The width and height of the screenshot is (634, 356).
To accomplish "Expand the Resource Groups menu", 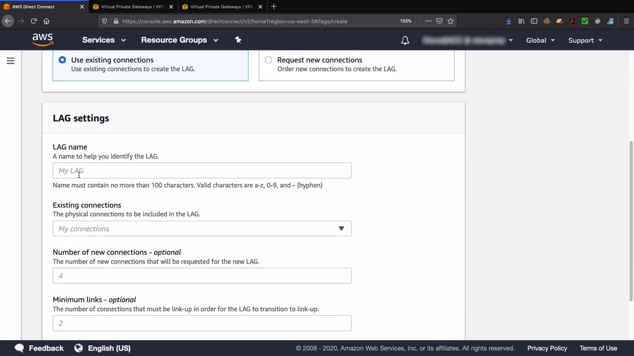I will (180, 40).
